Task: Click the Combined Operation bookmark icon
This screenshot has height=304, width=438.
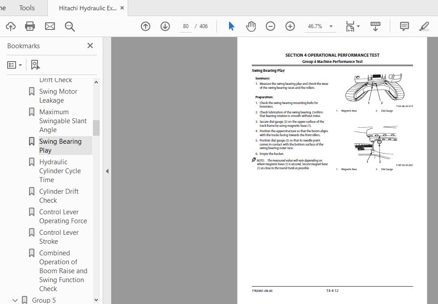Action: click(32, 253)
